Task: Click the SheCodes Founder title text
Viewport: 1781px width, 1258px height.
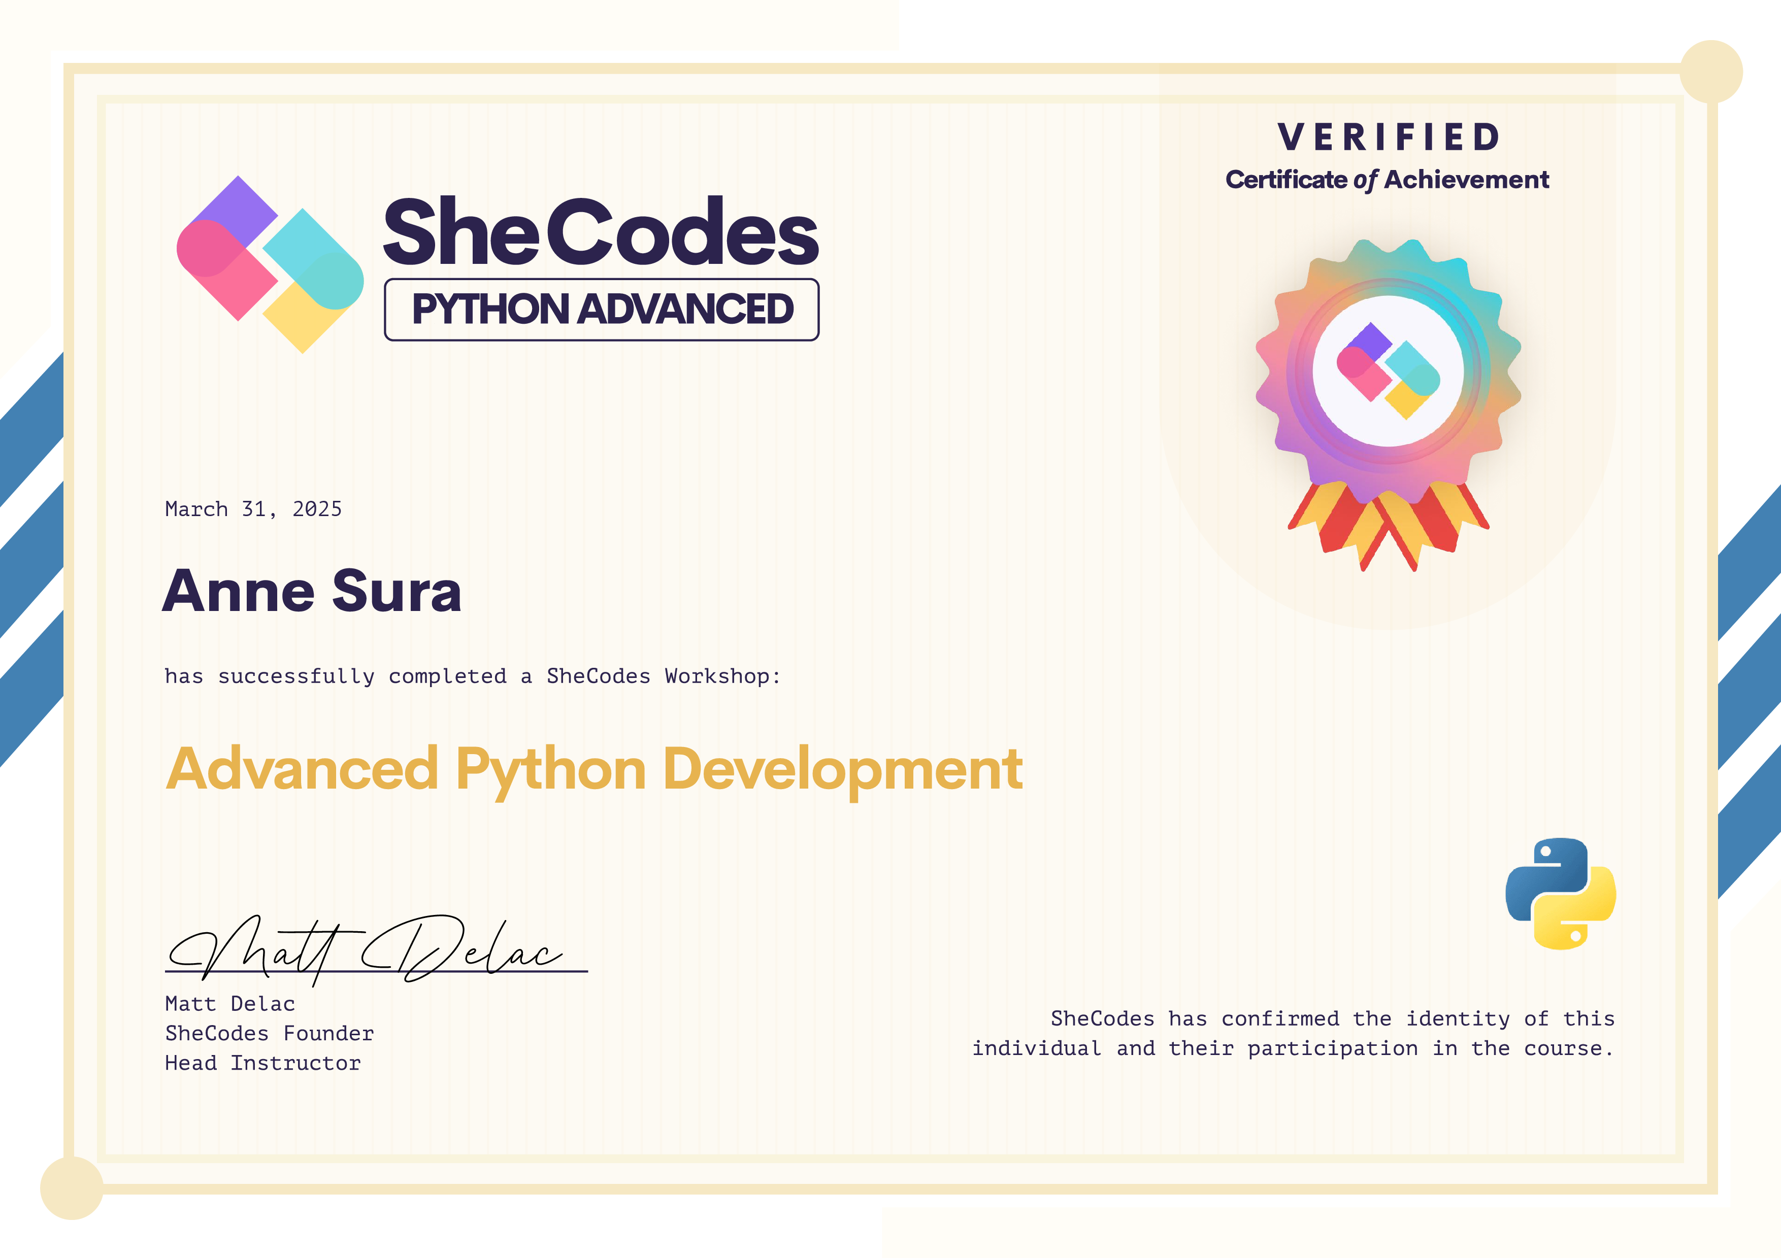Action: coord(269,1033)
